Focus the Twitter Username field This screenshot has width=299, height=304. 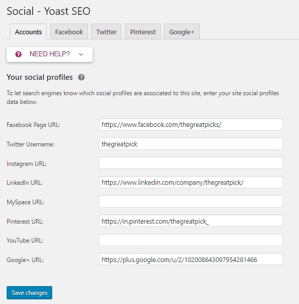point(191,144)
